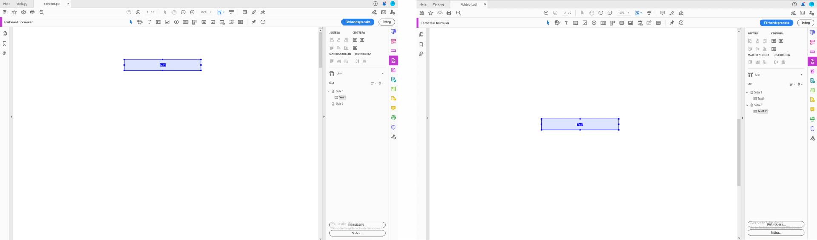The width and height of the screenshot is (817, 240).
Task: Click the envelope email icon in left window
Action: 383,12
